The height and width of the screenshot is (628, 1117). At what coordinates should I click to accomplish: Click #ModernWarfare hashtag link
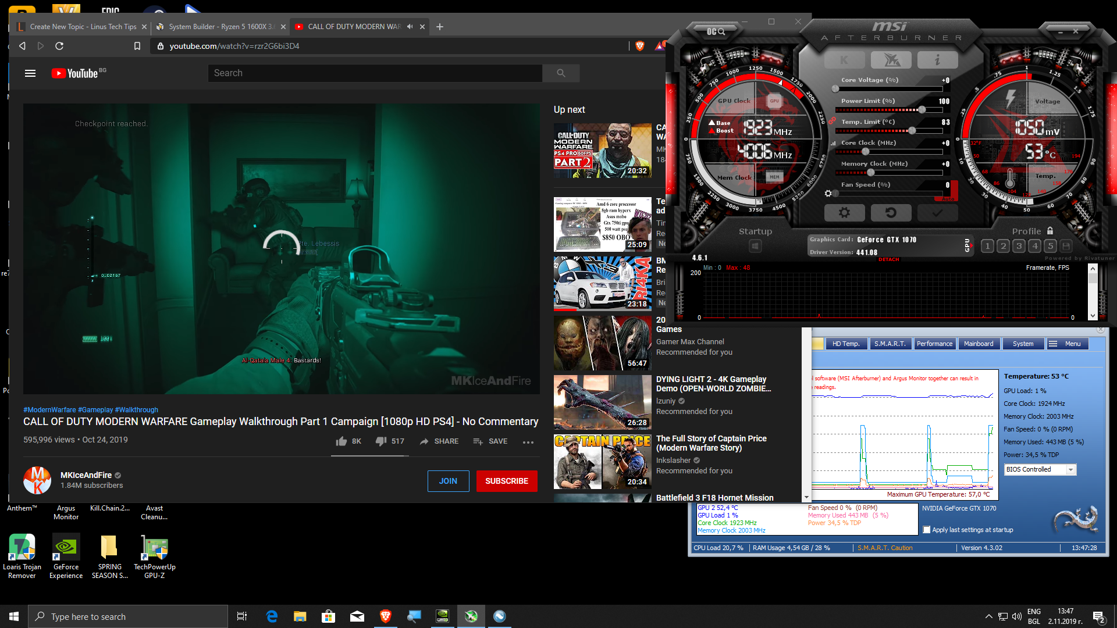coord(49,410)
